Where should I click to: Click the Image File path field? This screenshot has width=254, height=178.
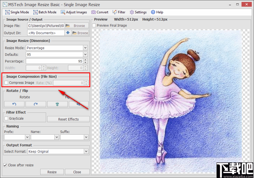(x=46, y=26)
